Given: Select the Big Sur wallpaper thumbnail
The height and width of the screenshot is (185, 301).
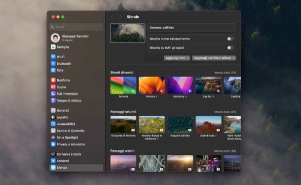Looking at the screenshot, I should pos(208,85).
